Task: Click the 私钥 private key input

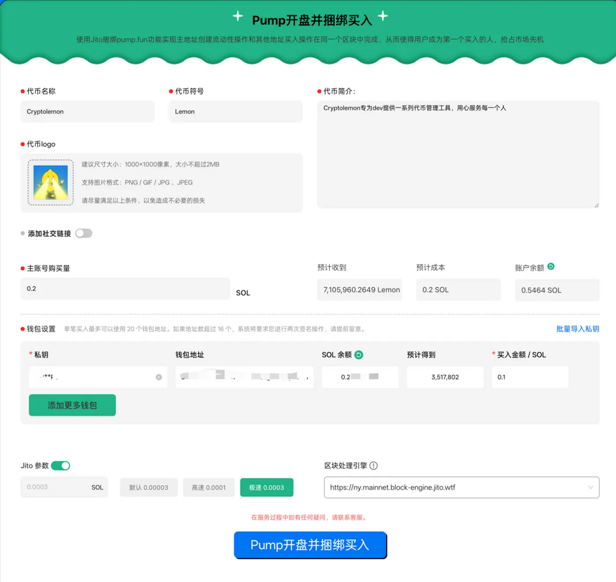Action: 98,377
